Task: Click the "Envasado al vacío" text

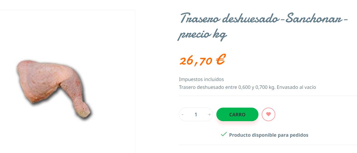Action: [296, 87]
